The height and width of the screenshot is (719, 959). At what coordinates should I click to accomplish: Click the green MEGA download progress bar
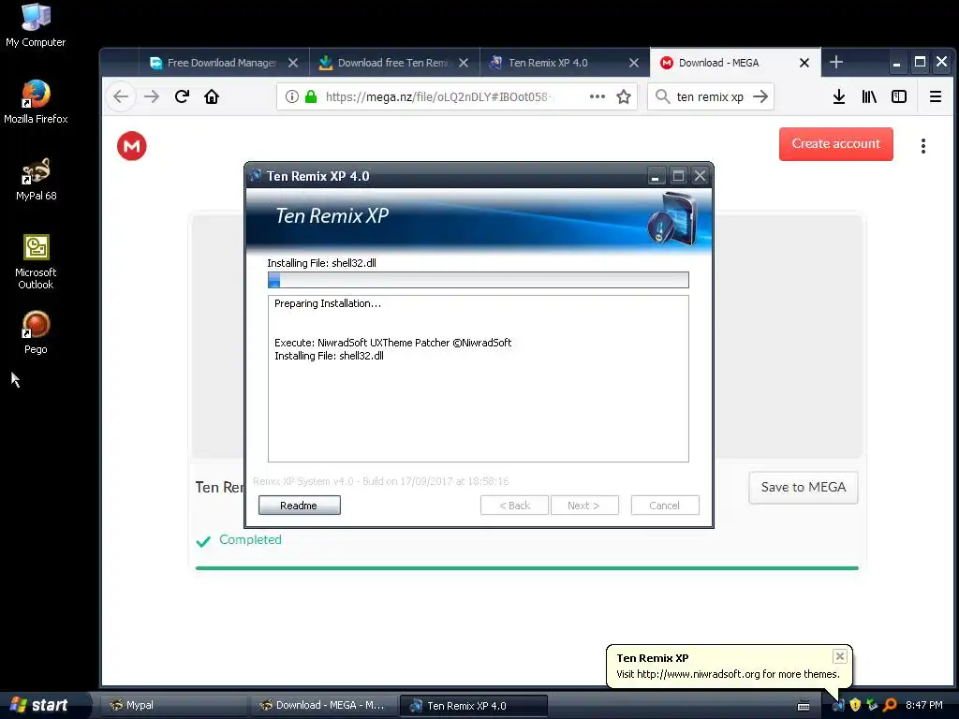pos(526,568)
